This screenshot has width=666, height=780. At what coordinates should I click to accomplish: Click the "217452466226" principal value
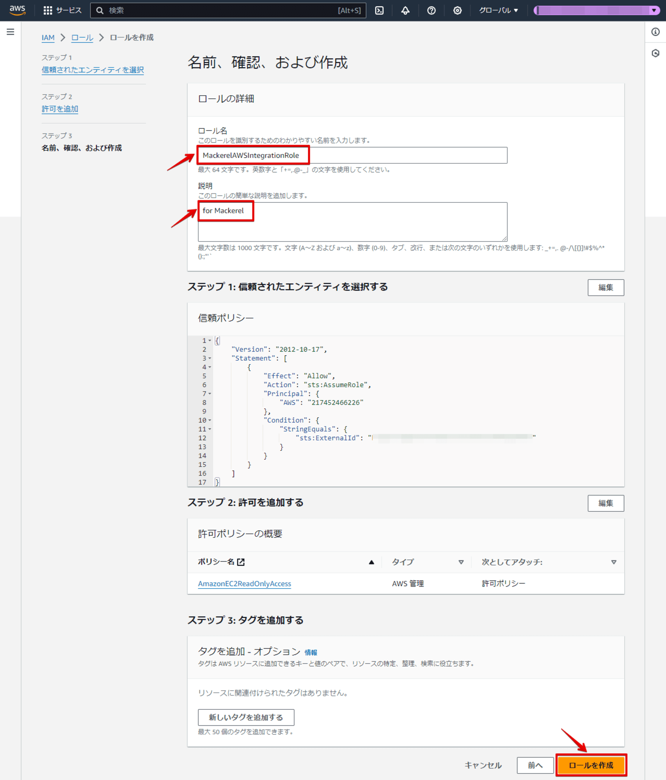(x=336, y=402)
